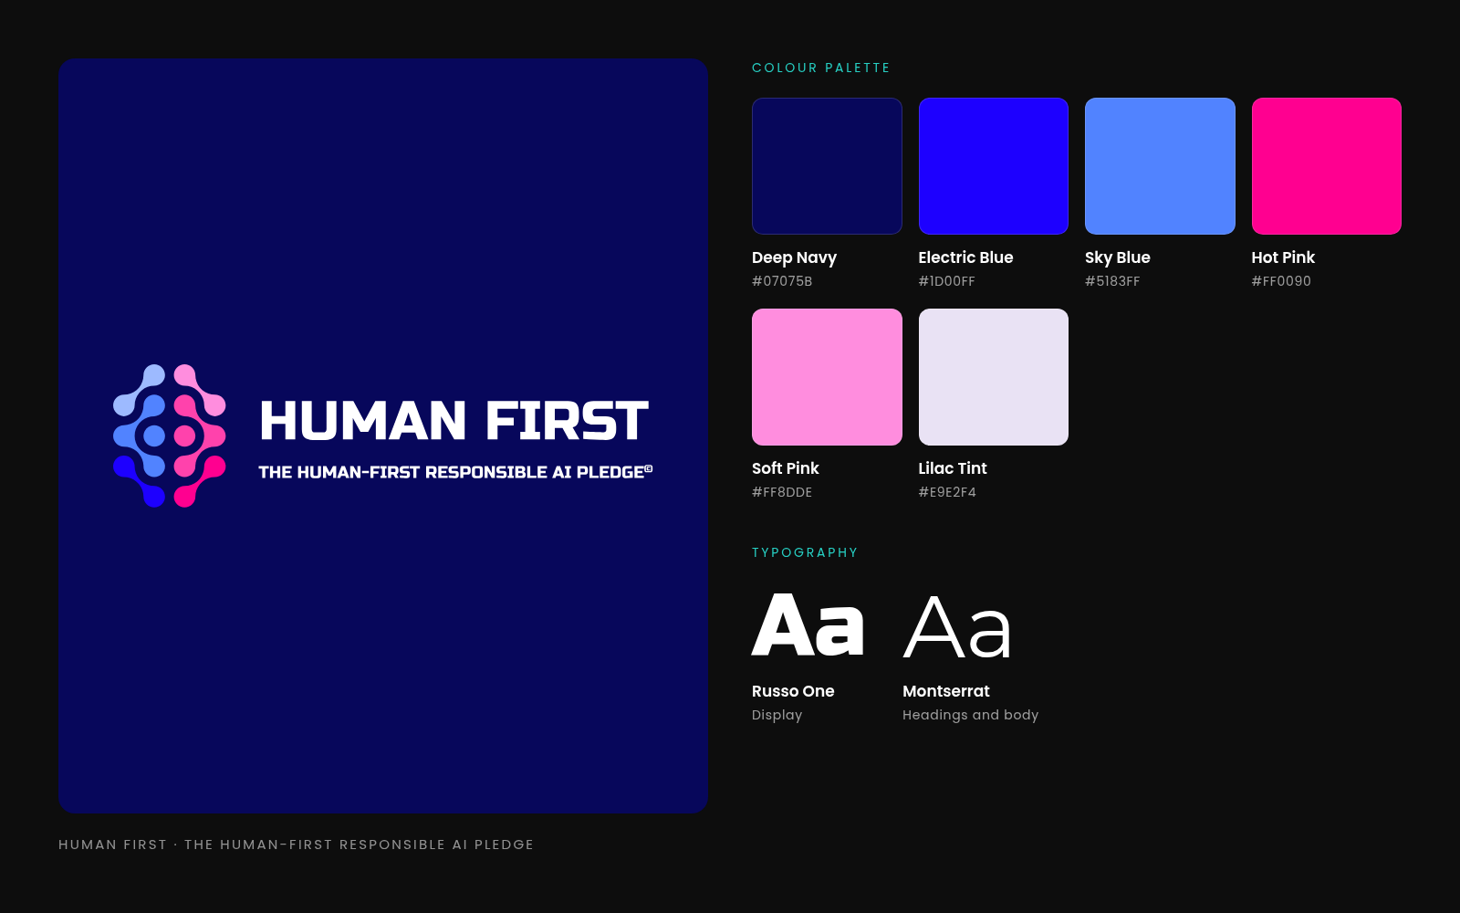Click the Headings and body caption
The image size is (1460, 913).
click(971, 715)
